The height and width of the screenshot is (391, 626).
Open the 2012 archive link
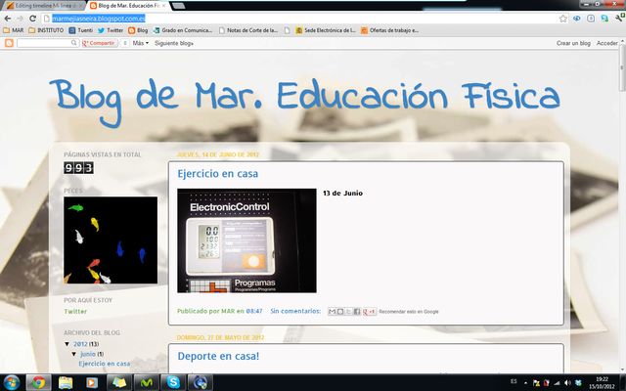[x=80, y=344]
